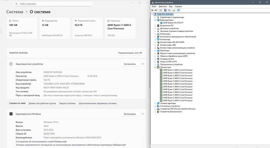Screen dimensions: 270x148
Task: Click the security icon next to Устройства безопасности
Action: [x=158, y=112]
